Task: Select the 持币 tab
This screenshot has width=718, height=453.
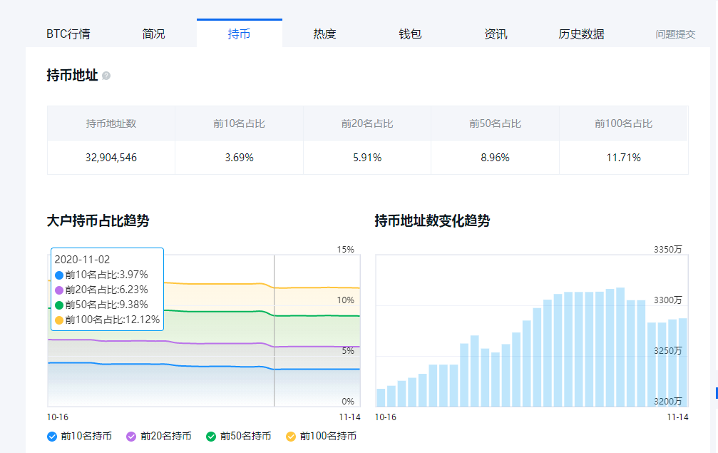Action: (x=239, y=34)
